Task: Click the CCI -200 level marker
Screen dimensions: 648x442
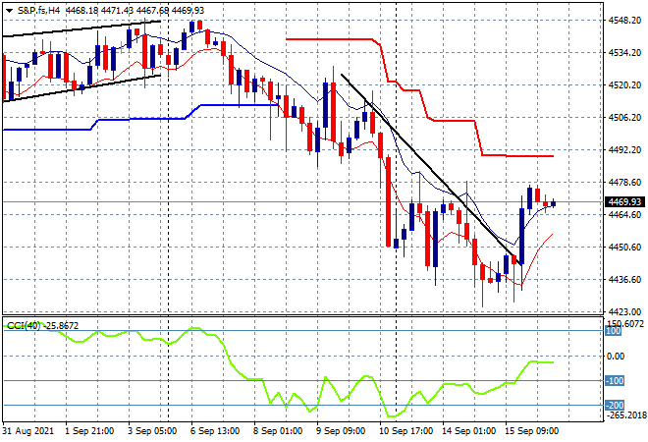Action: 615,406
